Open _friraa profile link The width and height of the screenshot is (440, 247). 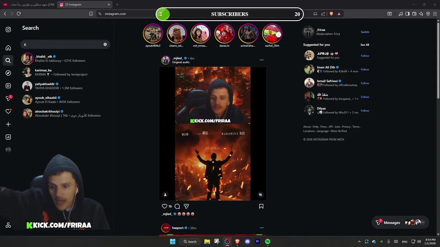321,30
